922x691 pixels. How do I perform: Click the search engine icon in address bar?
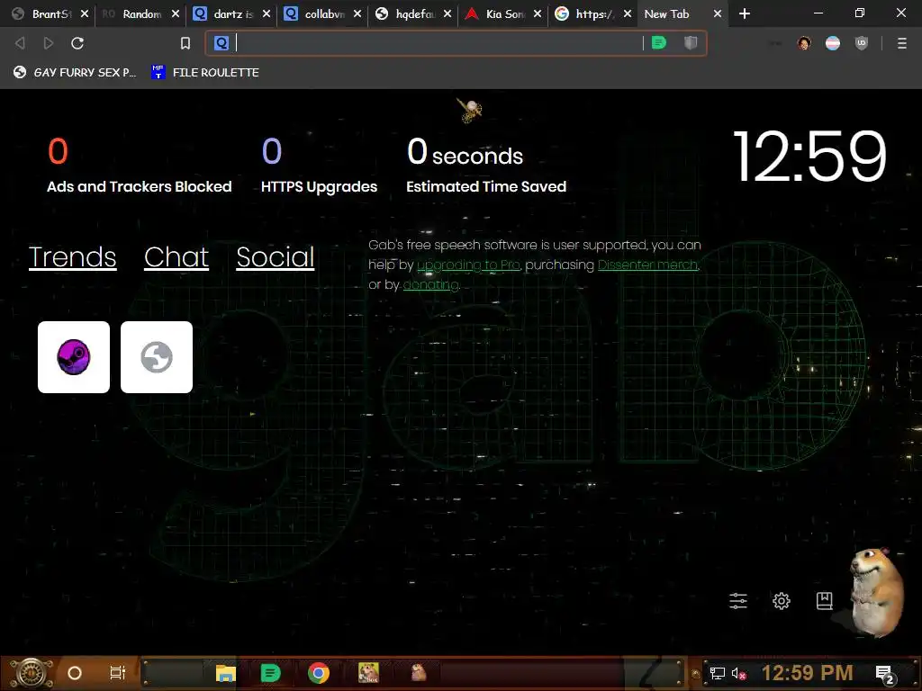pyautogui.click(x=221, y=43)
